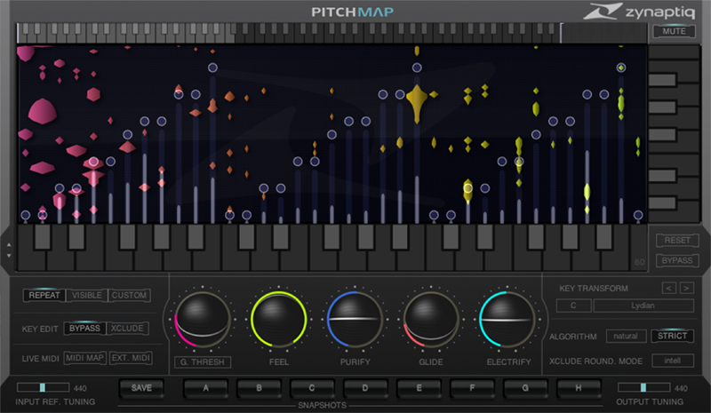Switch algorithm to STRICT
This screenshot has width=711, height=413.
[672, 336]
